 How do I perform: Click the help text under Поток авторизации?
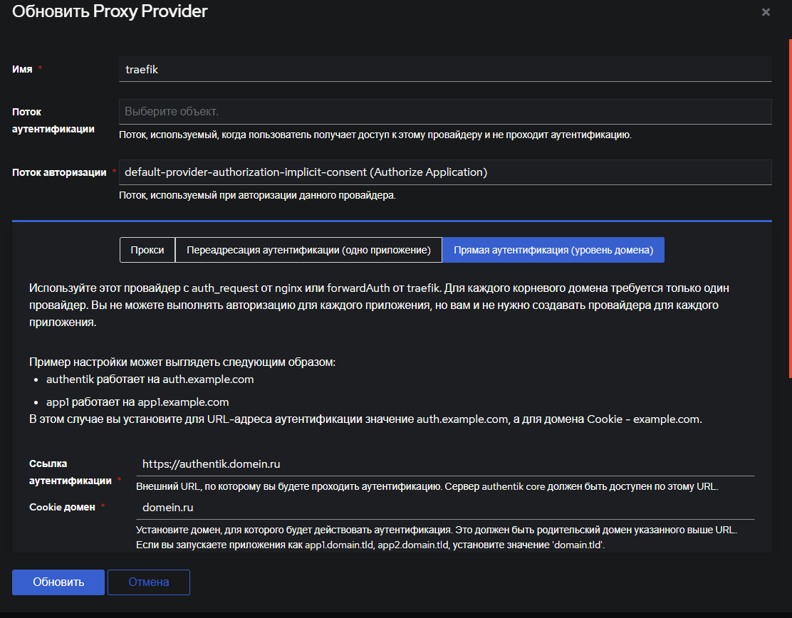click(257, 195)
